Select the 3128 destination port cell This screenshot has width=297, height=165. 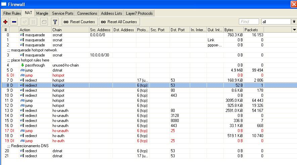click(175, 116)
